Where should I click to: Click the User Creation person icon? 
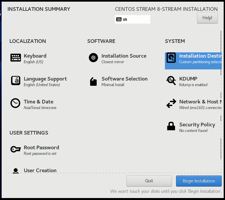(x=16, y=171)
